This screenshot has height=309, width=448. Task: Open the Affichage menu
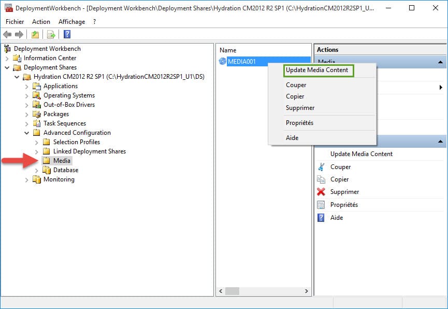click(71, 22)
